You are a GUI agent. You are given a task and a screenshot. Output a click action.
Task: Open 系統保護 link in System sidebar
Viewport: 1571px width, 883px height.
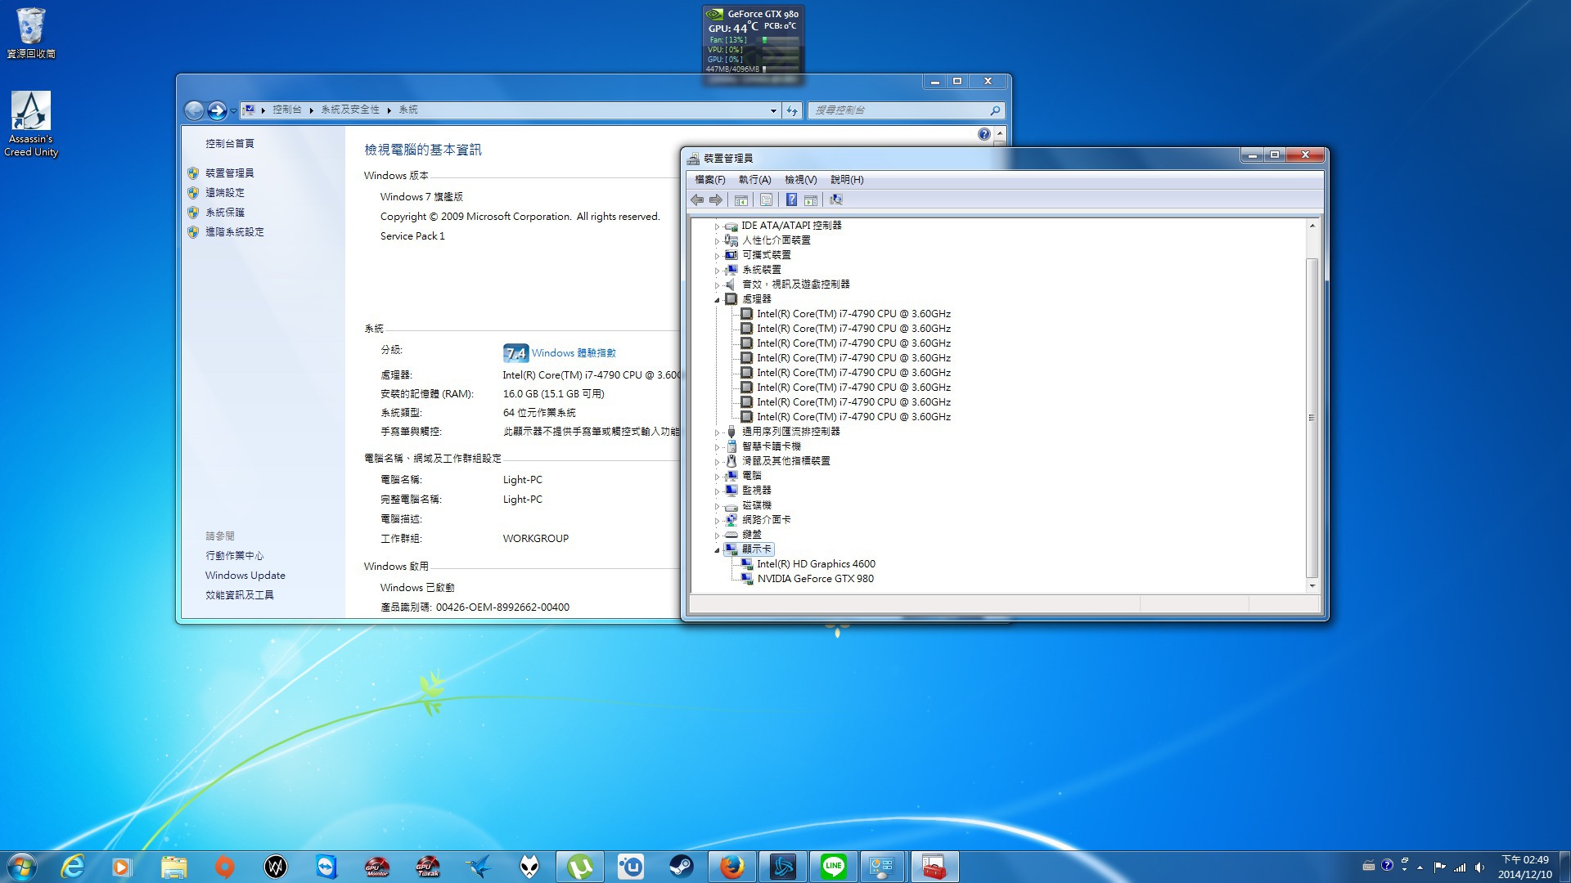(224, 213)
